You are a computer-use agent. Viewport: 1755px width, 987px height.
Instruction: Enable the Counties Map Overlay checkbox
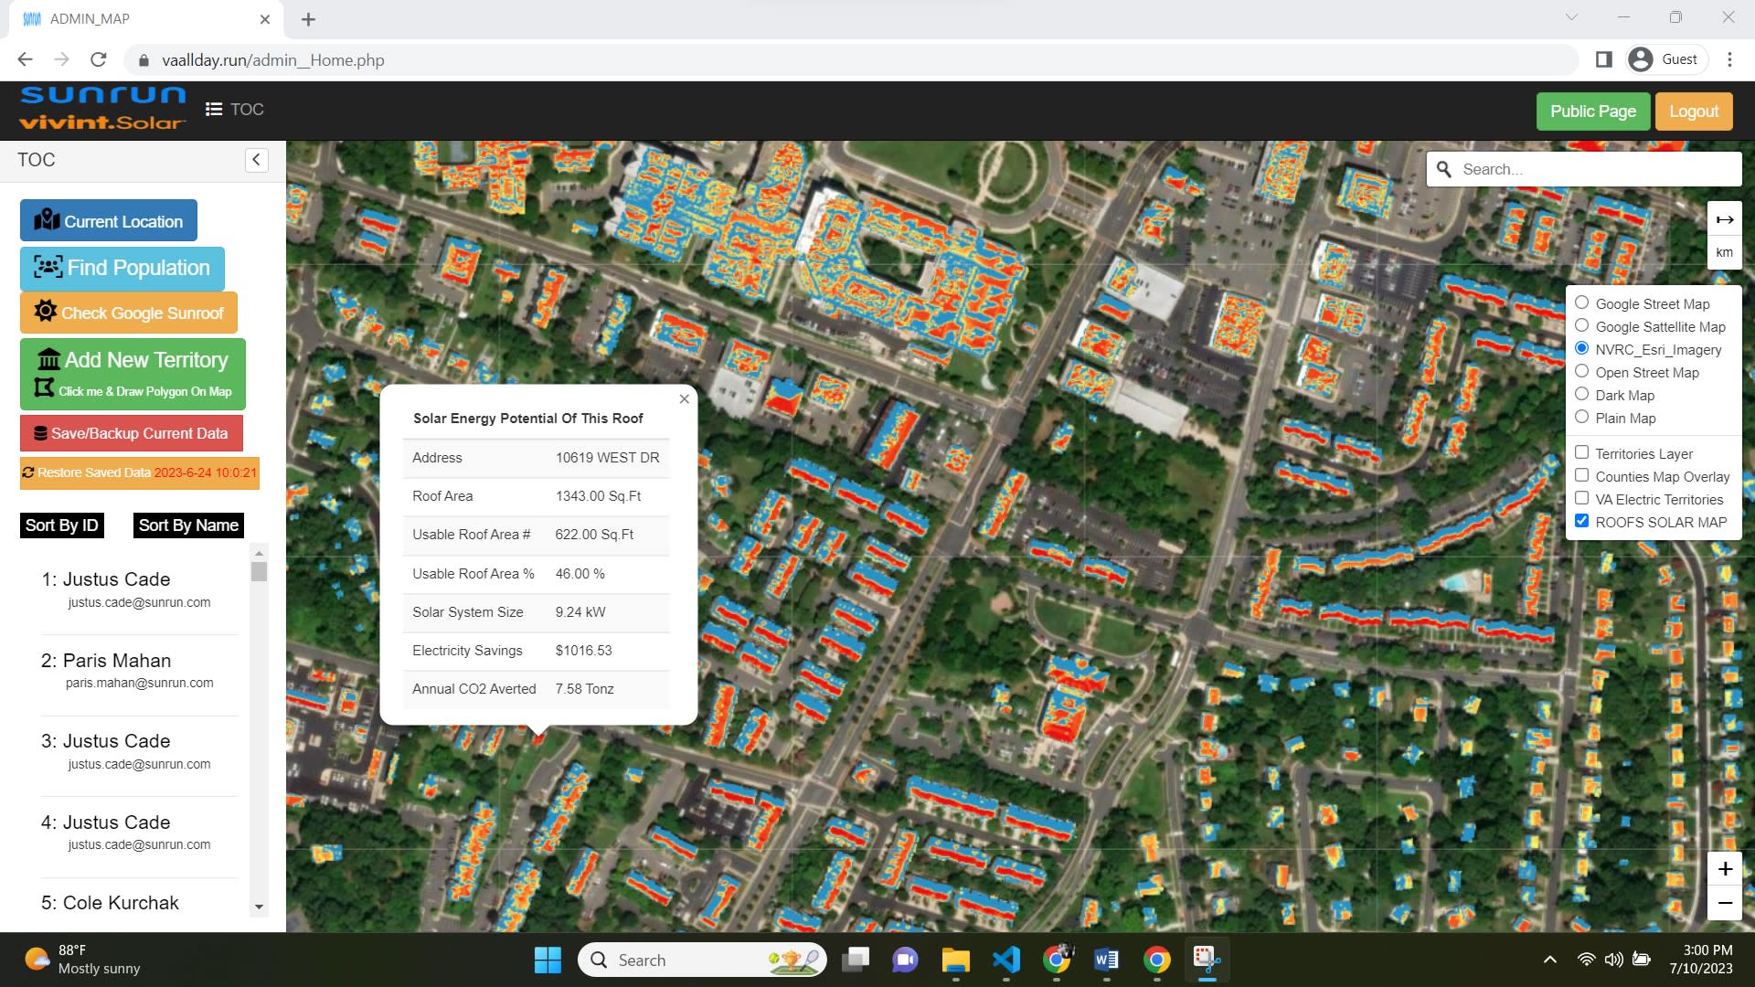coord(1582,475)
